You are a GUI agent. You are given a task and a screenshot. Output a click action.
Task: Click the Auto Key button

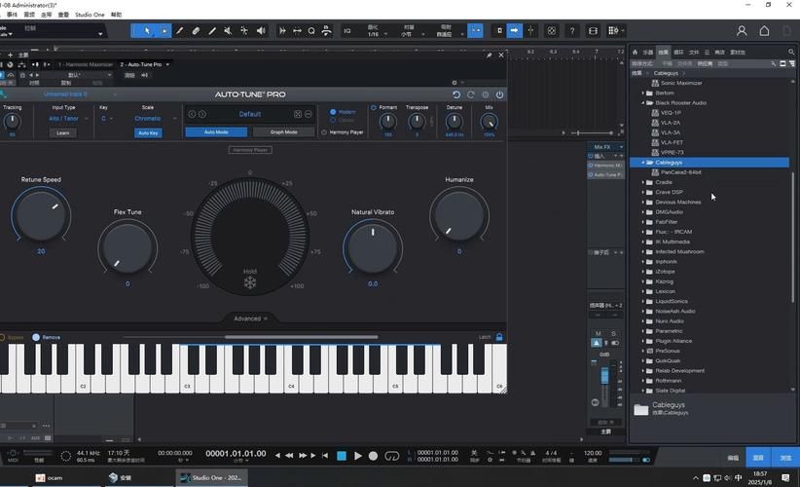[148, 133]
